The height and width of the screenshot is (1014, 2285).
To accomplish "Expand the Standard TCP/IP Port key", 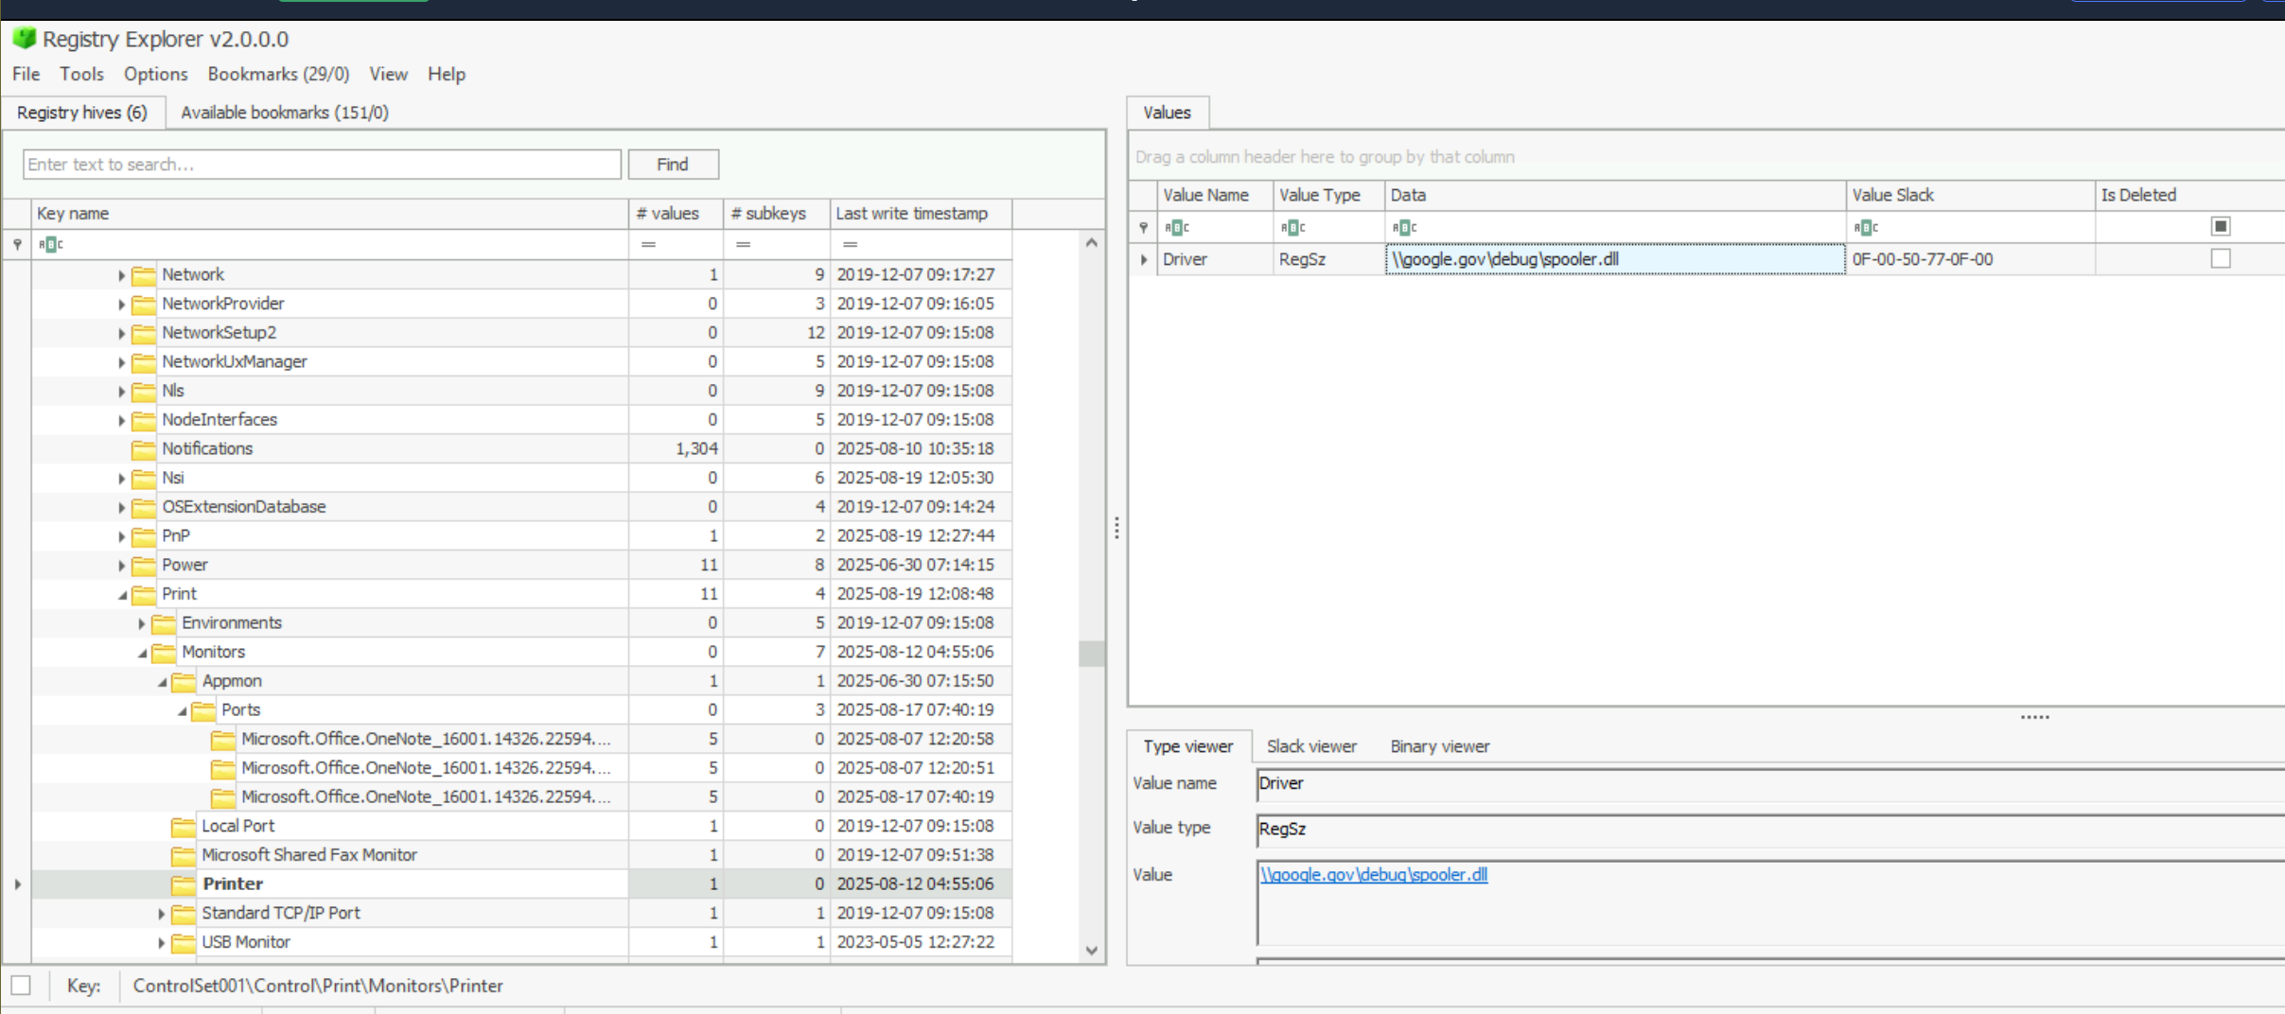I will pyautogui.click(x=162, y=914).
